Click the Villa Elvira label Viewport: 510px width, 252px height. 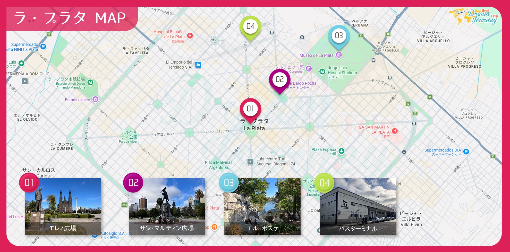[x=411, y=224]
